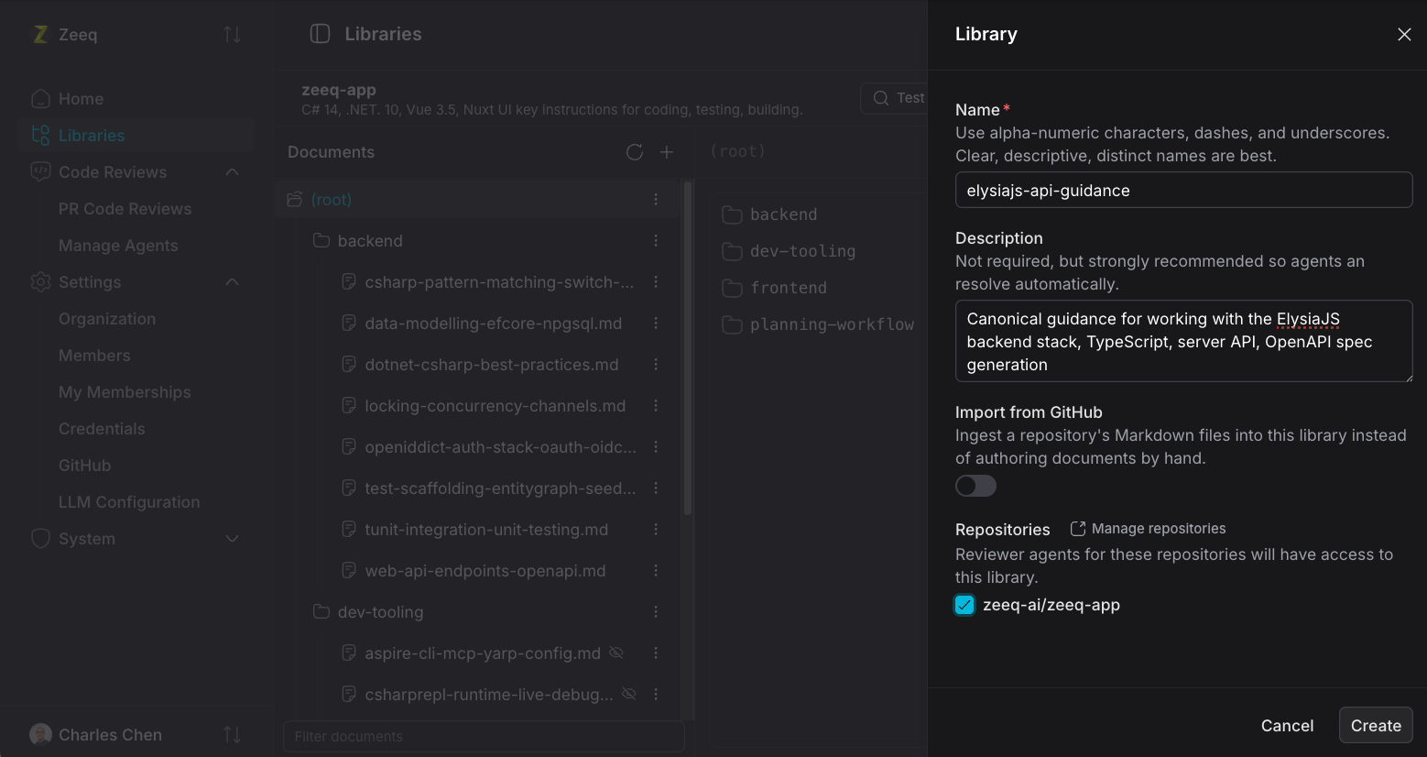Click the Test search field
Image resolution: width=1427 pixels, height=757 pixels.
(894, 98)
